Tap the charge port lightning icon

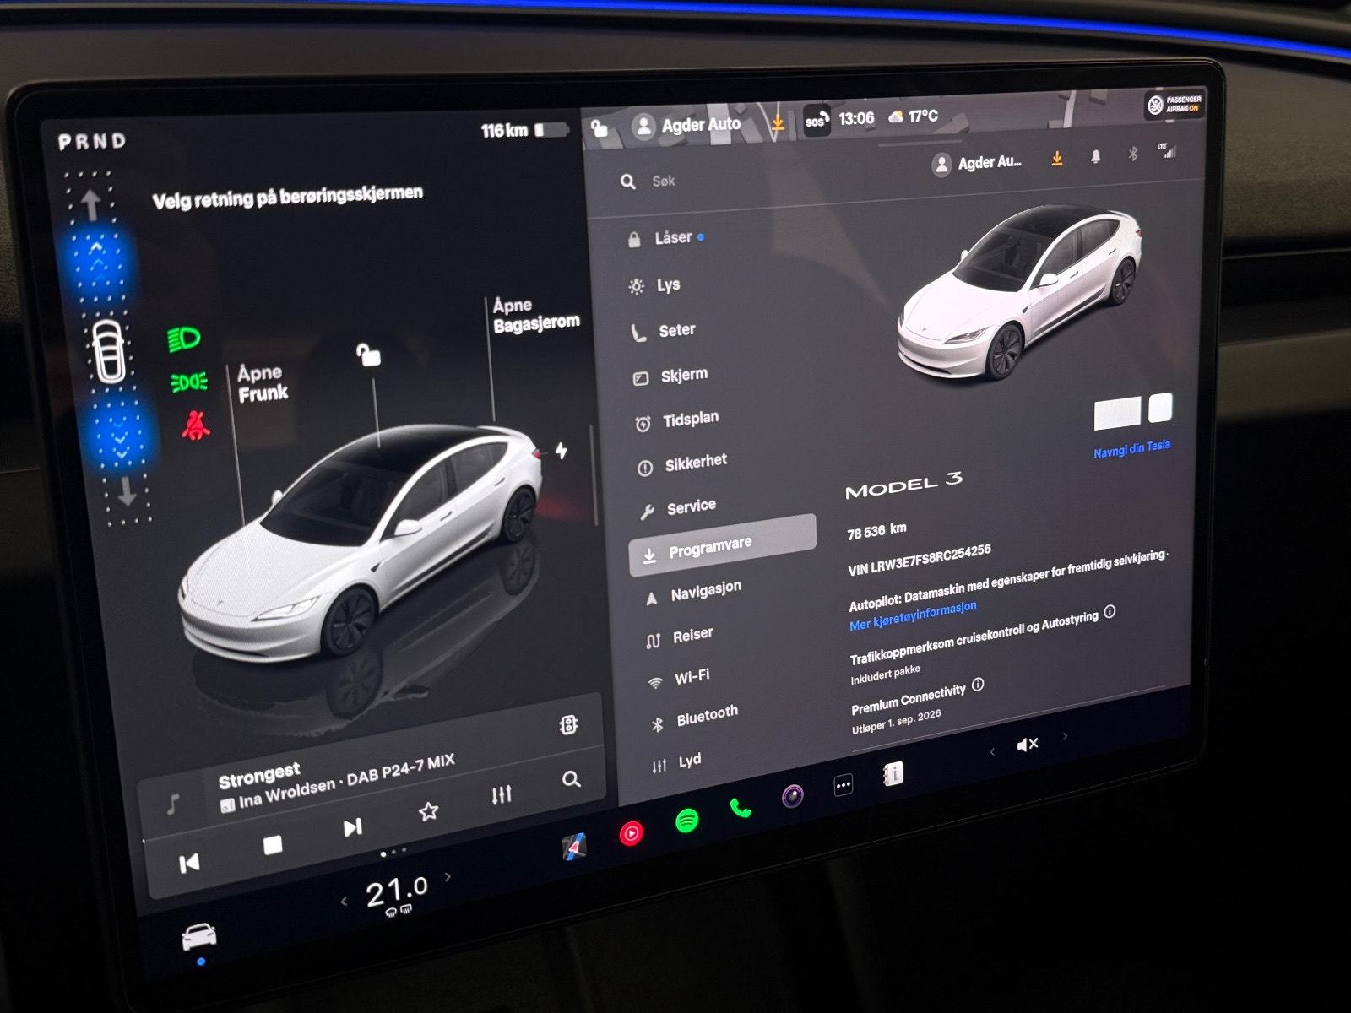click(x=562, y=451)
